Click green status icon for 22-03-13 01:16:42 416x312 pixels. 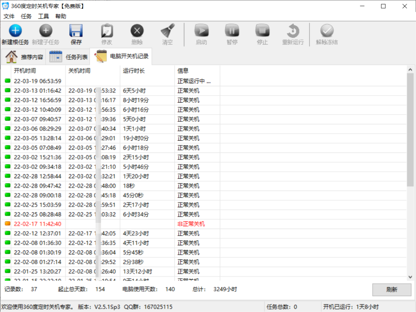tap(7, 90)
